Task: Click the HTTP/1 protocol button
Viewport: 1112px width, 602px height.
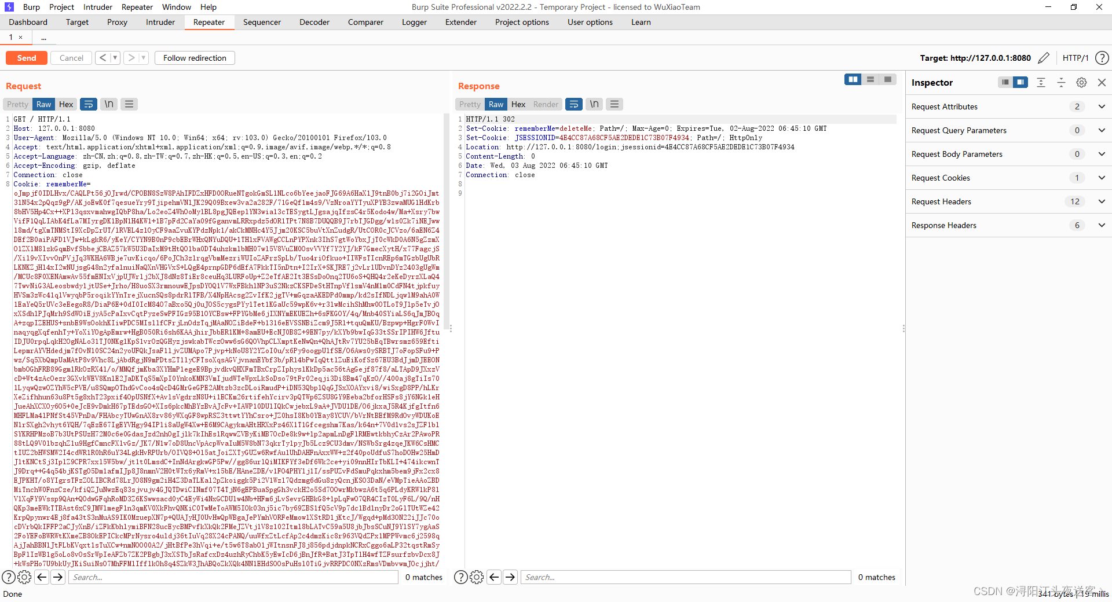Action: 1076,58
